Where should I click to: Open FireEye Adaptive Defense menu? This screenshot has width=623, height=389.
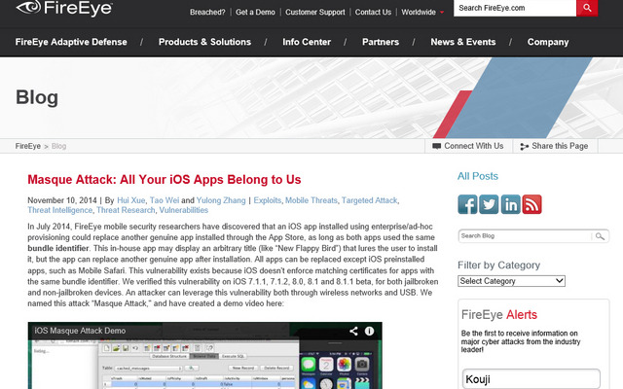tap(71, 42)
